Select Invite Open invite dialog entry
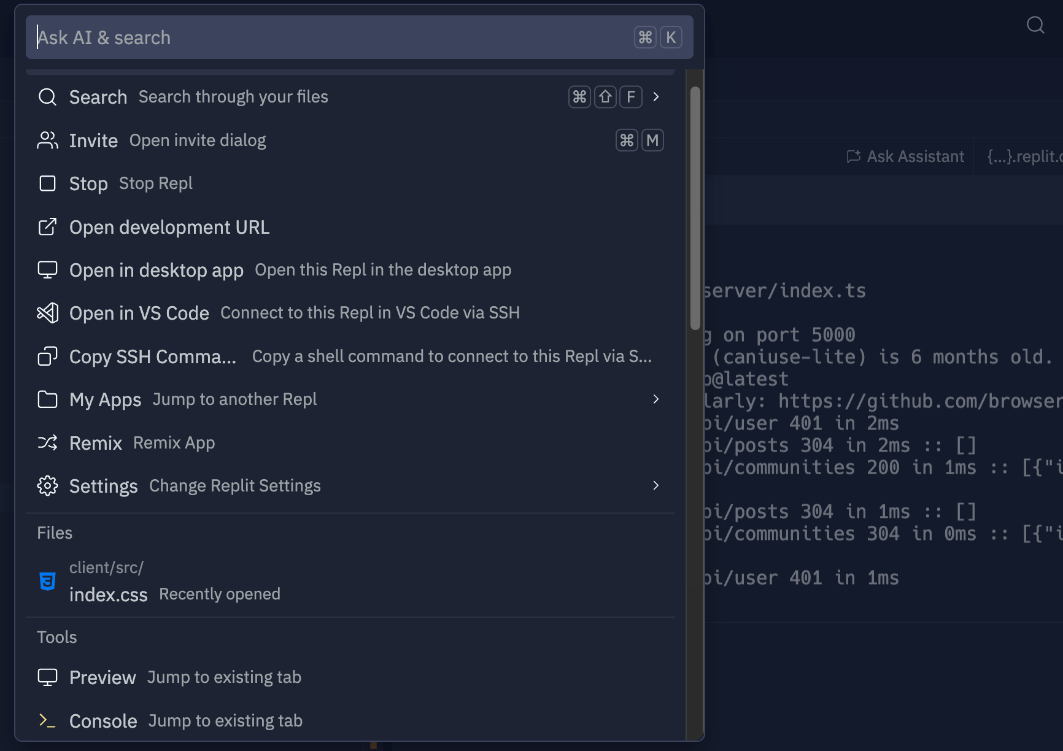This screenshot has height=751, width=1063. 350,141
